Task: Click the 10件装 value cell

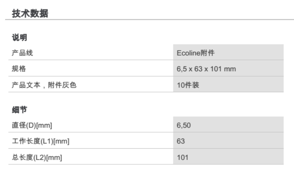Action: pos(188,85)
